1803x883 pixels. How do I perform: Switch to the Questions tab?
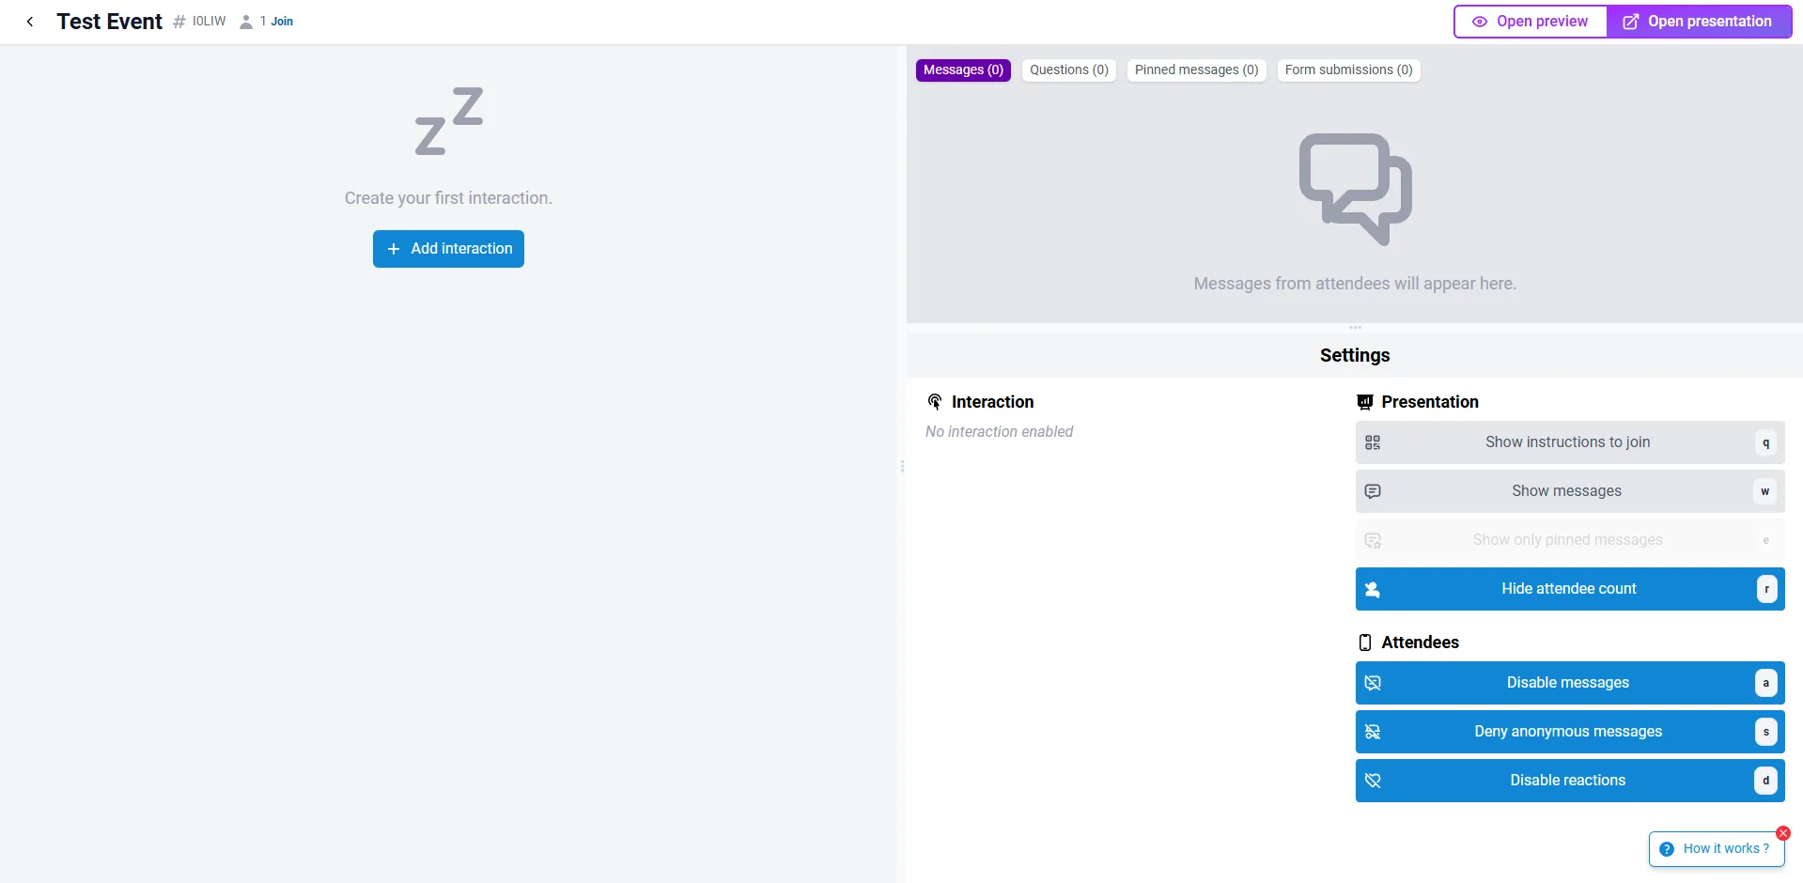1068,70
